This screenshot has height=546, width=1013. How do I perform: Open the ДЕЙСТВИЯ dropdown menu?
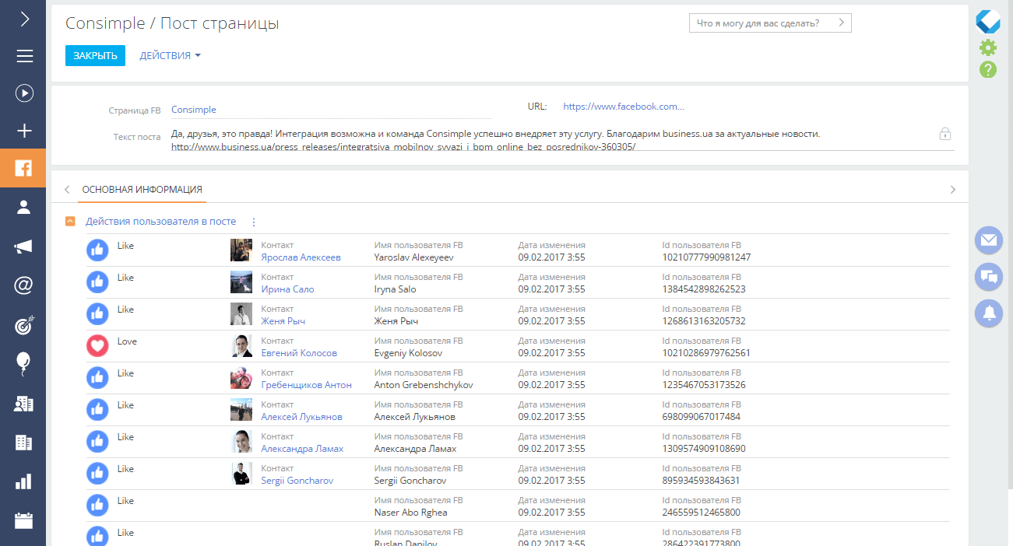170,56
